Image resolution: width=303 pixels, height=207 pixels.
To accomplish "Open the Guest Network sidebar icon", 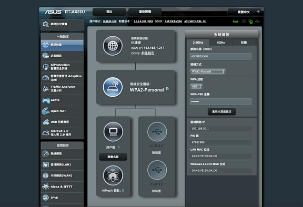I will 46,56.
